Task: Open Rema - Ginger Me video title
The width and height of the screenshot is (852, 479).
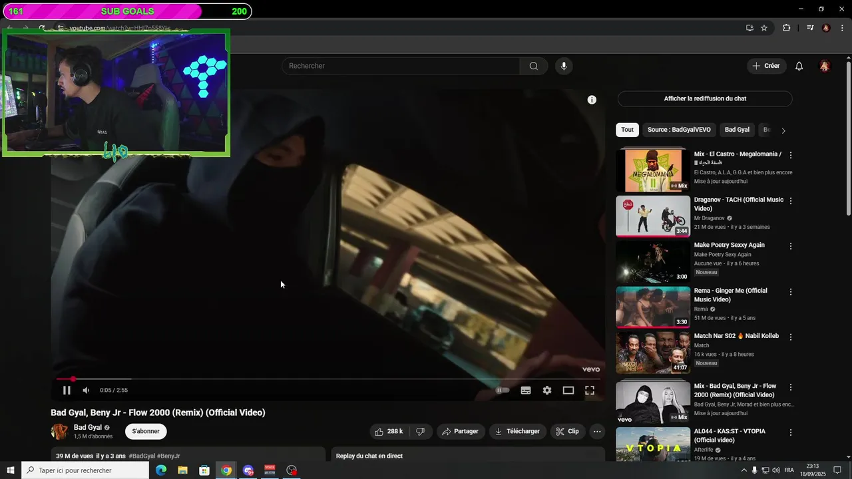Action: click(x=731, y=295)
